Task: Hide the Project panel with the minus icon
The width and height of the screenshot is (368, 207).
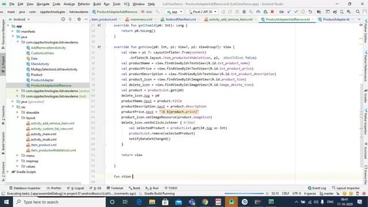Action: point(86,19)
